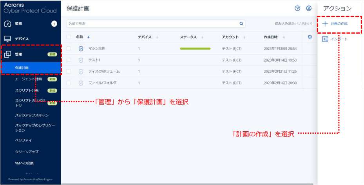Focus the 名前で検索 search field
The image size is (364, 185).
pyautogui.click(x=153, y=24)
